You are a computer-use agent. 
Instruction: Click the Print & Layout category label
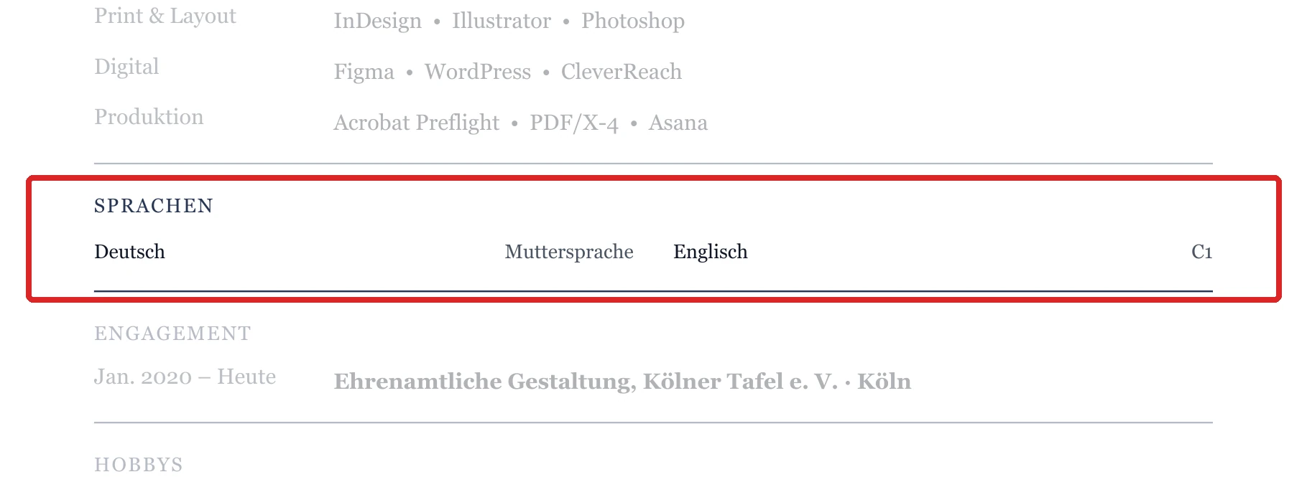point(165,16)
